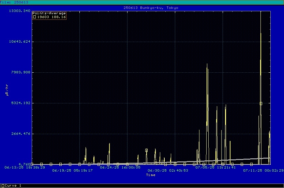Click the 13303.340 maximum y-axis value
This screenshot has height=188, width=284.
point(20,11)
